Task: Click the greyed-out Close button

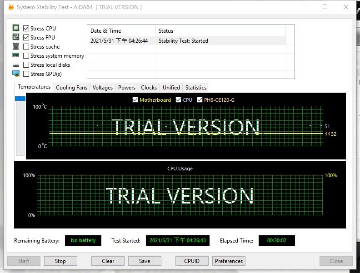Action: [x=336, y=261]
